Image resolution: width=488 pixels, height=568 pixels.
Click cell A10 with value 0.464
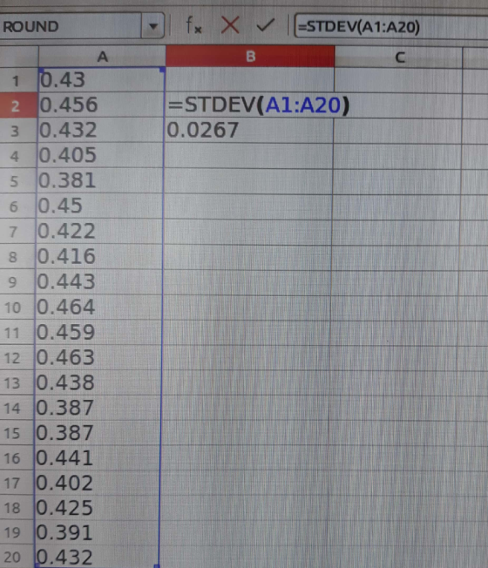pyautogui.click(x=98, y=307)
